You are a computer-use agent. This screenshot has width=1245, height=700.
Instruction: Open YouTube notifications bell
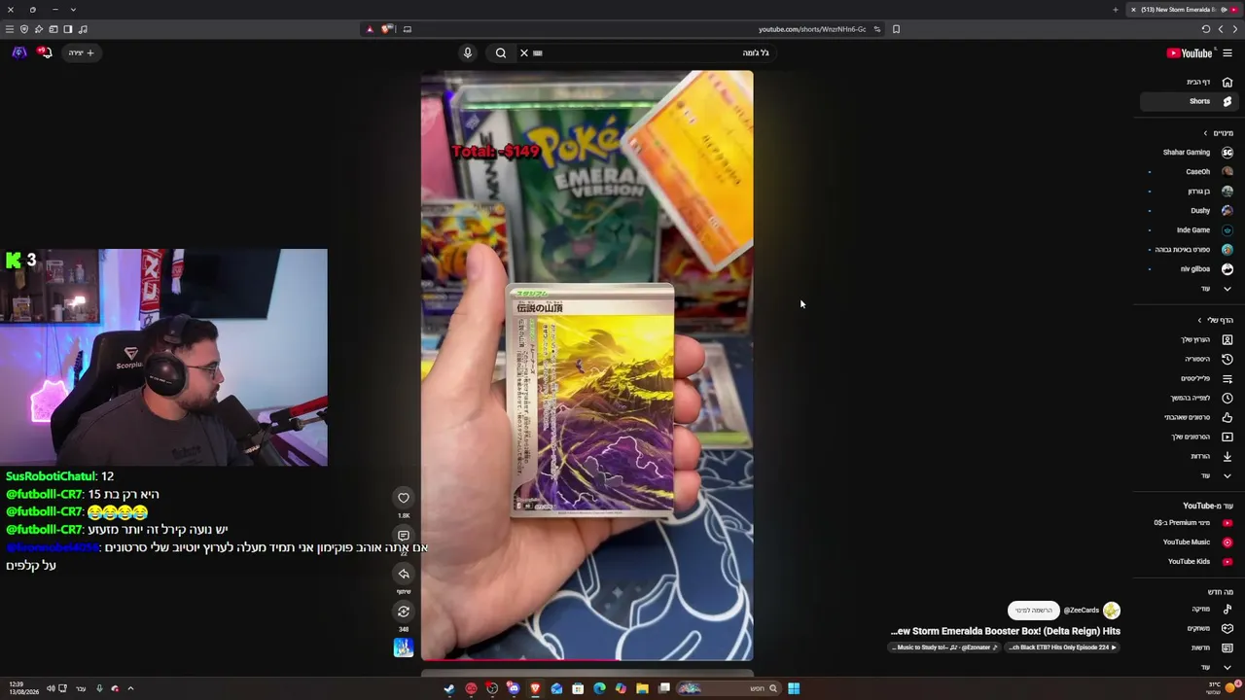click(45, 52)
